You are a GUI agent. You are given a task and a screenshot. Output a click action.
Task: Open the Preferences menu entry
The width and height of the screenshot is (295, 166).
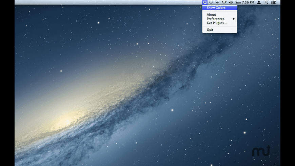click(x=215, y=19)
